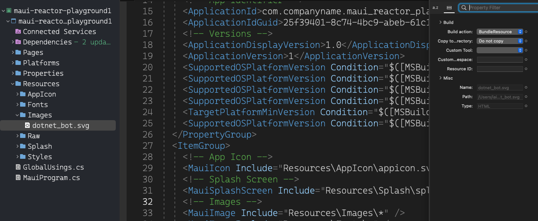Click the Path field showing /Users/iai…t_bot.svg
Image resolution: width=538 pixels, height=221 pixels.
500,97
